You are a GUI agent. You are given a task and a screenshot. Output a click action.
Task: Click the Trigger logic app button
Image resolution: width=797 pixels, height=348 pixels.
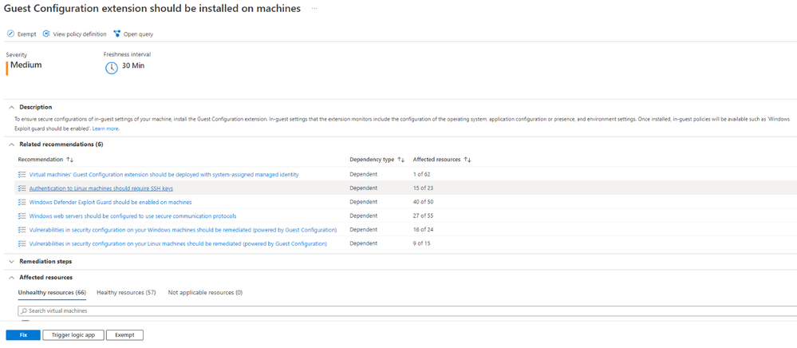click(73, 335)
